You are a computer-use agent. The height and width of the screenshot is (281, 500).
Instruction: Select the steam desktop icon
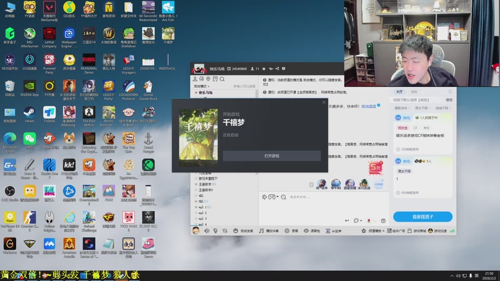pyautogui.click(x=29, y=115)
